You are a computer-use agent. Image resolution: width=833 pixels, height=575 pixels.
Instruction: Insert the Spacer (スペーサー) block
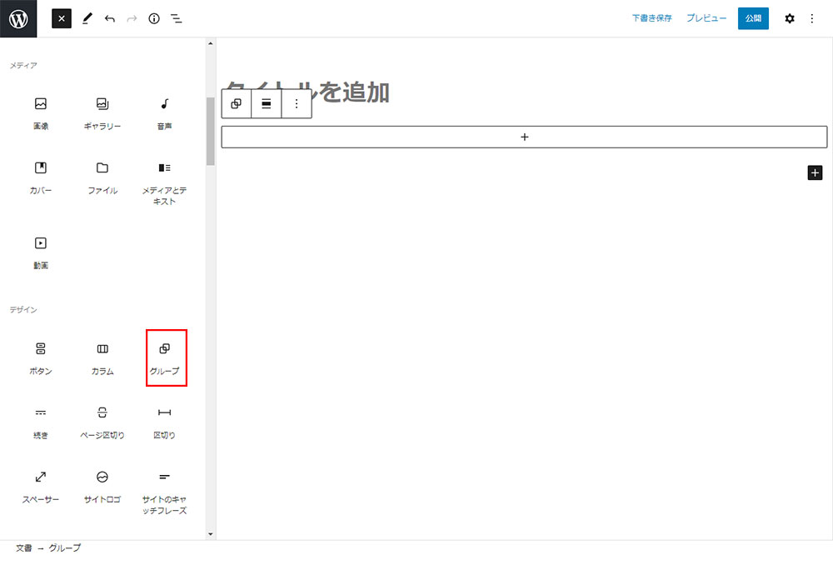tap(40, 486)
